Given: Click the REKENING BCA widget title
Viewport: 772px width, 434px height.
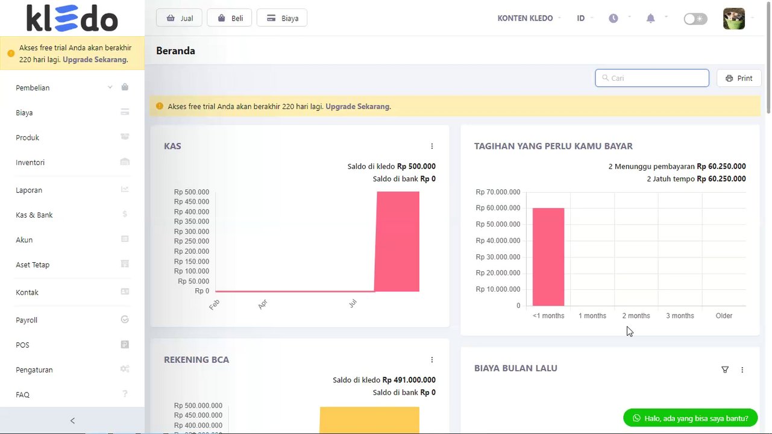Looking at the screenshot, I should [x=196, y=360].
